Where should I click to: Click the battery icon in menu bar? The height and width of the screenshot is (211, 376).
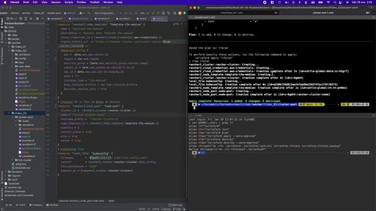click(x=320, y=2)
